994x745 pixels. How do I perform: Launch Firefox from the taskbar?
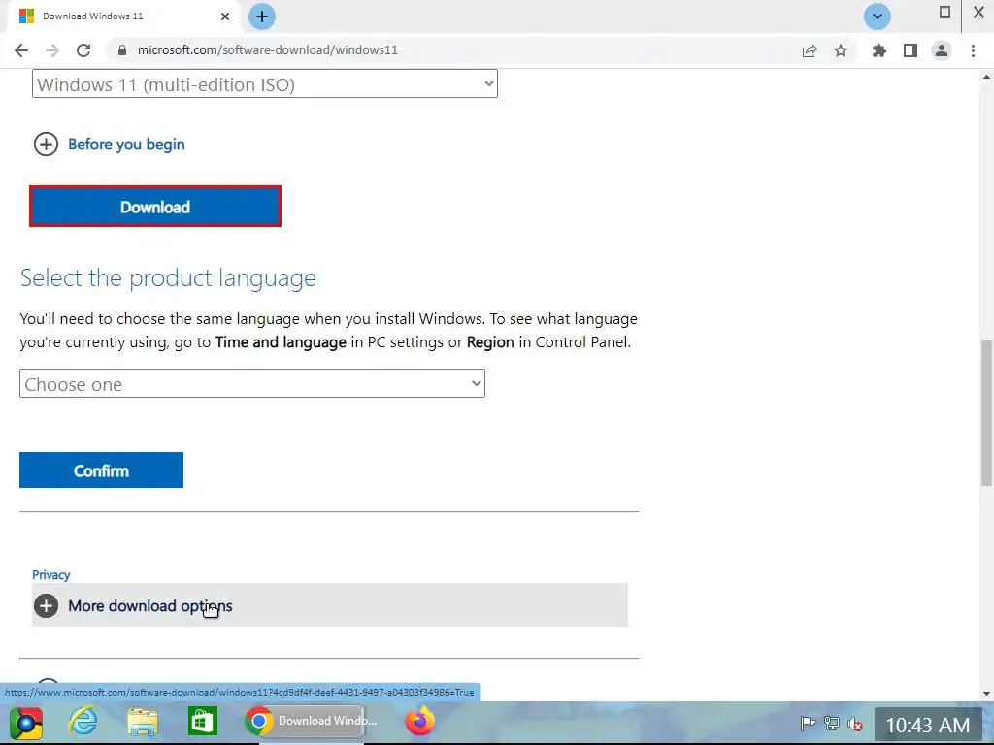point(420,721)
